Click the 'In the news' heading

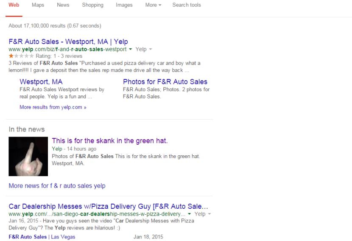point(27,129)
